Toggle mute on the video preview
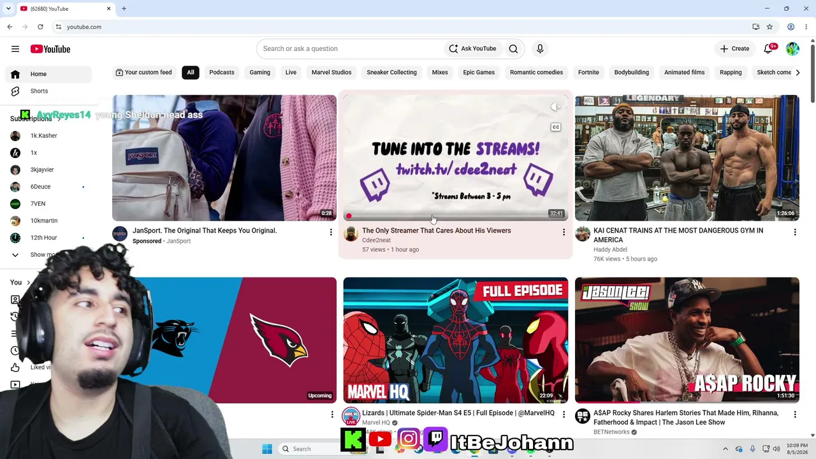This screenshot has width=816, height=459. click(556, 107)
